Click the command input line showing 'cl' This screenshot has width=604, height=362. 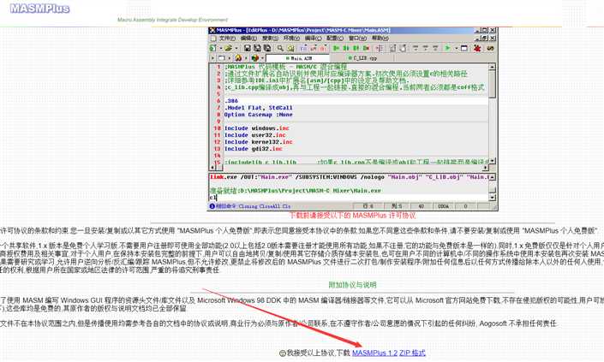[x=349, y=198]
